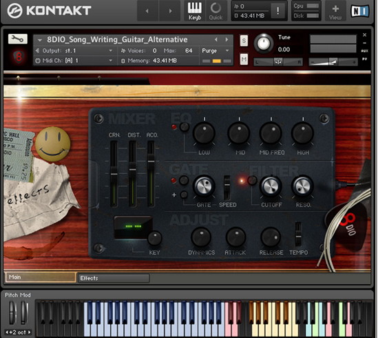378x338 pixels.
Task: Click the Filter Reso knob
Action: (x=302, y=186)
